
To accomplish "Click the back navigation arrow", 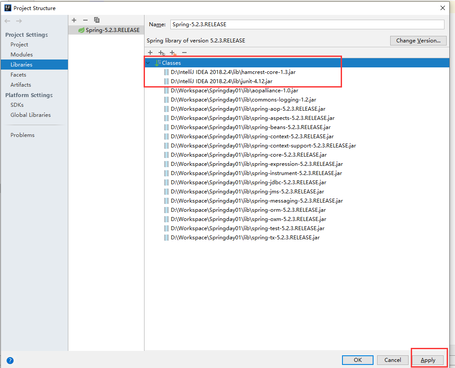I will [x=7, y=21].
